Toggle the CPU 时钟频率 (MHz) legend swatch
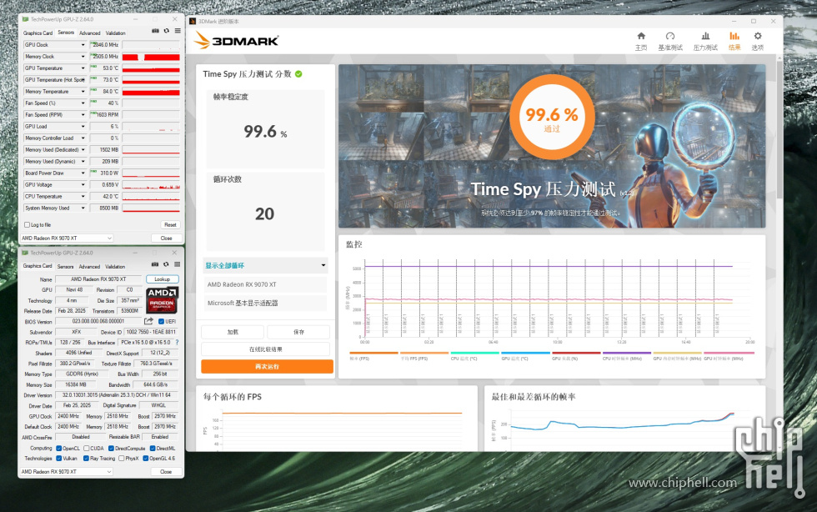Screen dimensions: 817x512 (x=627, y=353)
